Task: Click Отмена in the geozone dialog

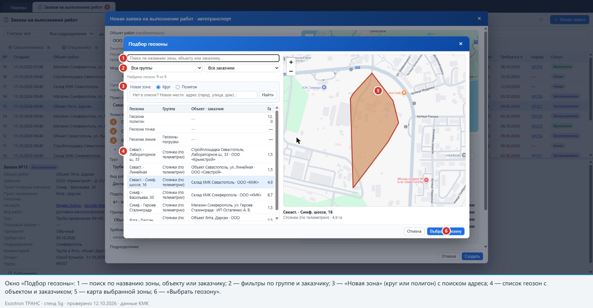Action: (414, 231)
